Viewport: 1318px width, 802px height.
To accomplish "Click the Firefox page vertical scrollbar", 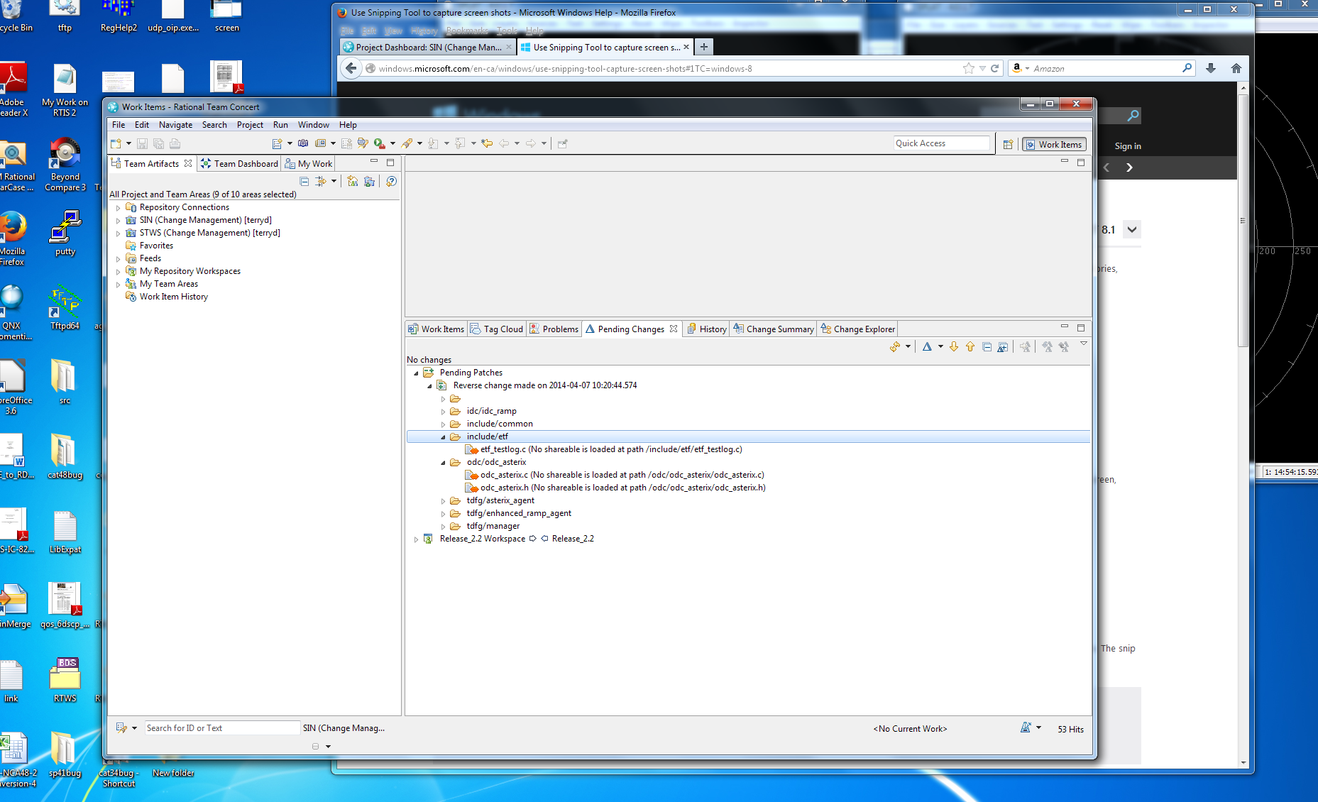I will [1243, 221].
